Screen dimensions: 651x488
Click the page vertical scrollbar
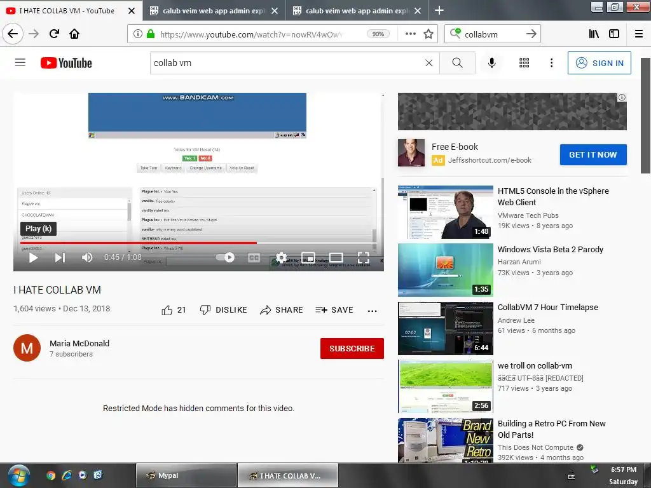(646, 116)
